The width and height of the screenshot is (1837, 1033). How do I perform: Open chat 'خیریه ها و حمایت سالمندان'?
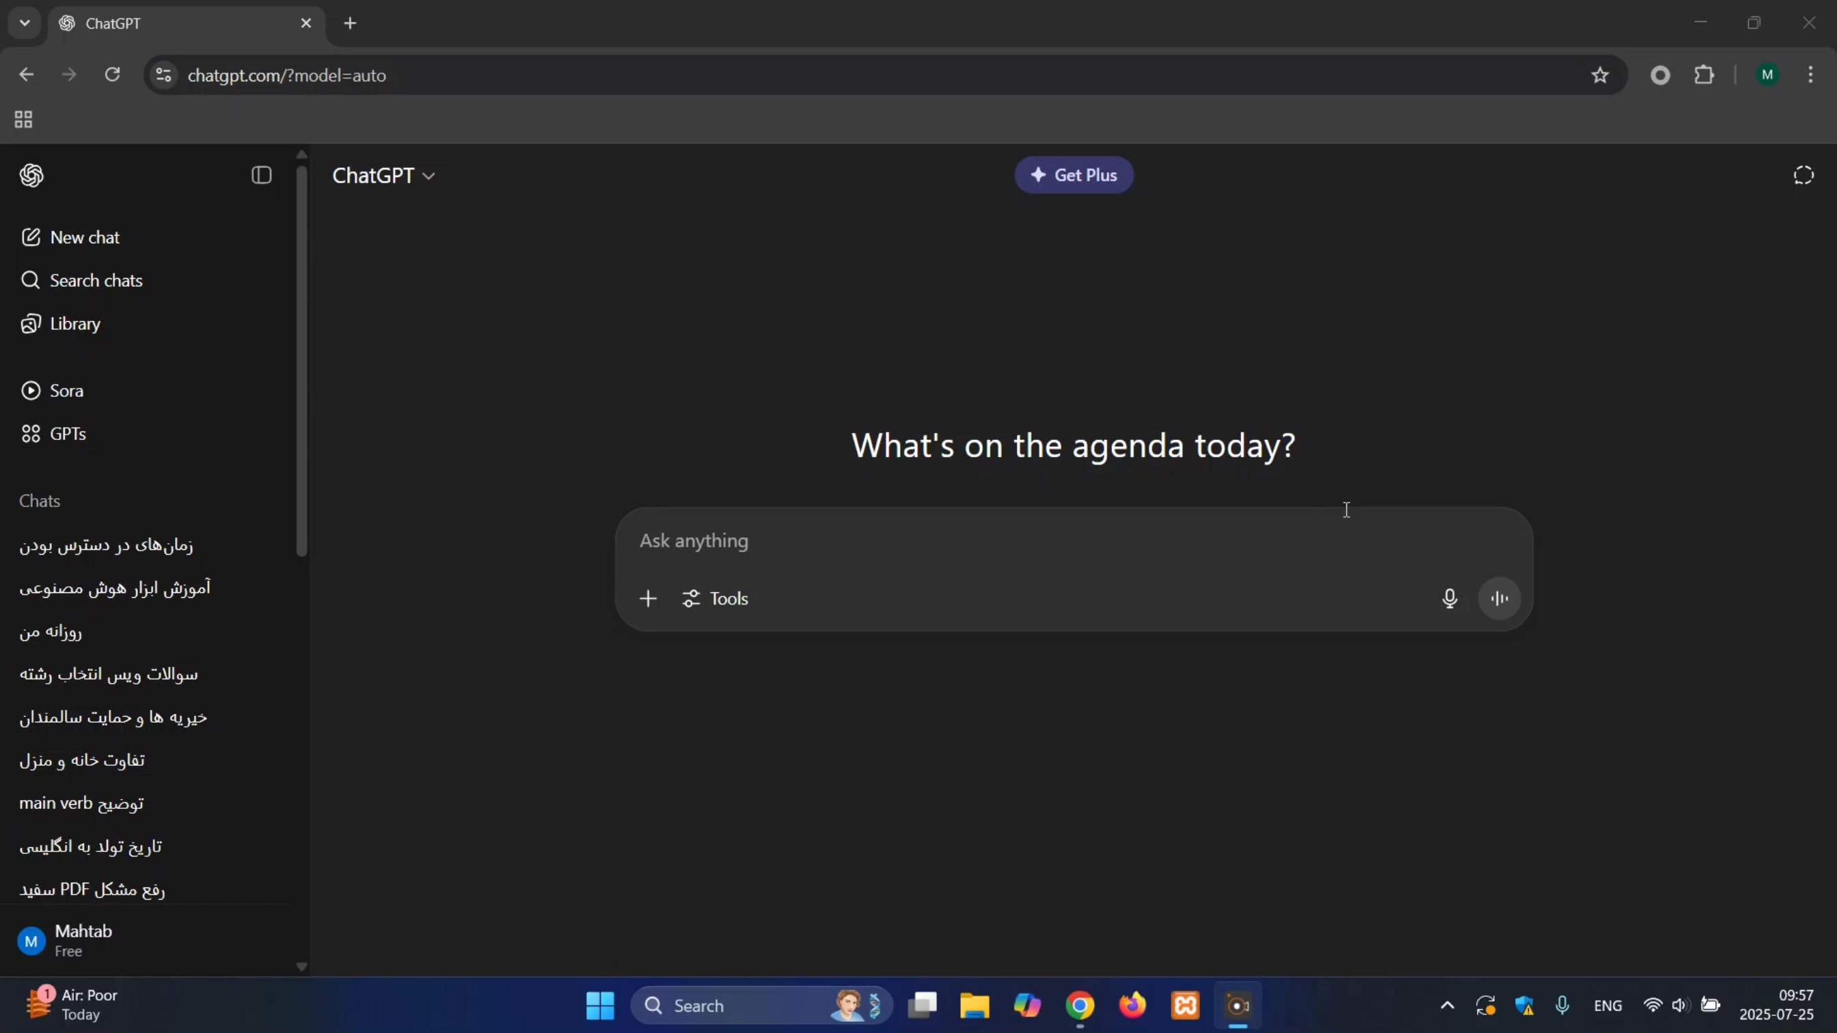pos(113,717)
